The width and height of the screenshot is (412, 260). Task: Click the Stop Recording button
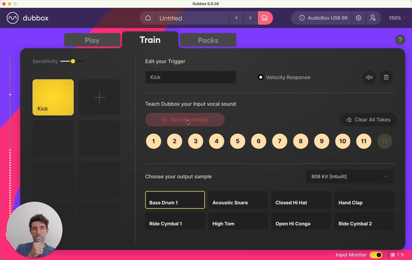(x=185, y=120)
